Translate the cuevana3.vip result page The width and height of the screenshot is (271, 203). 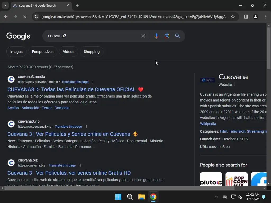[68, 127]
